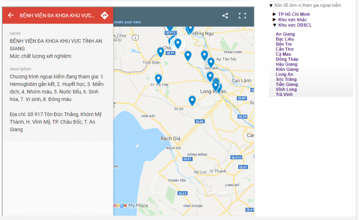
Task: Click the highlighted pin at Châu Đốc
Action: [178, 43]
